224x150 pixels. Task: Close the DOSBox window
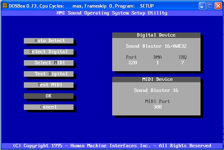pyautogui.click(x=218, y=6)
